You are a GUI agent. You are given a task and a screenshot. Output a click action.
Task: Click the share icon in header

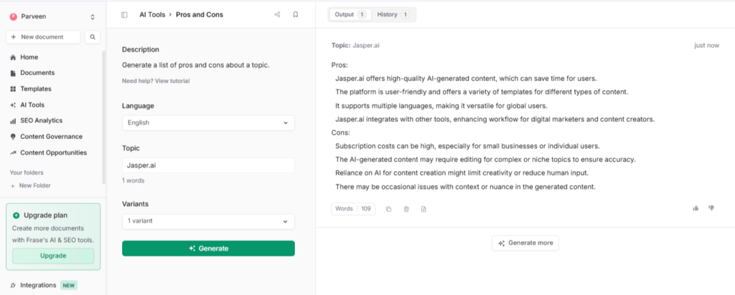[x=277, y=14]
